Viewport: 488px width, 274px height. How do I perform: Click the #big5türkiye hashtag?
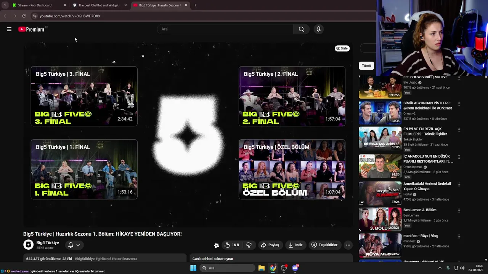point(85,259)
